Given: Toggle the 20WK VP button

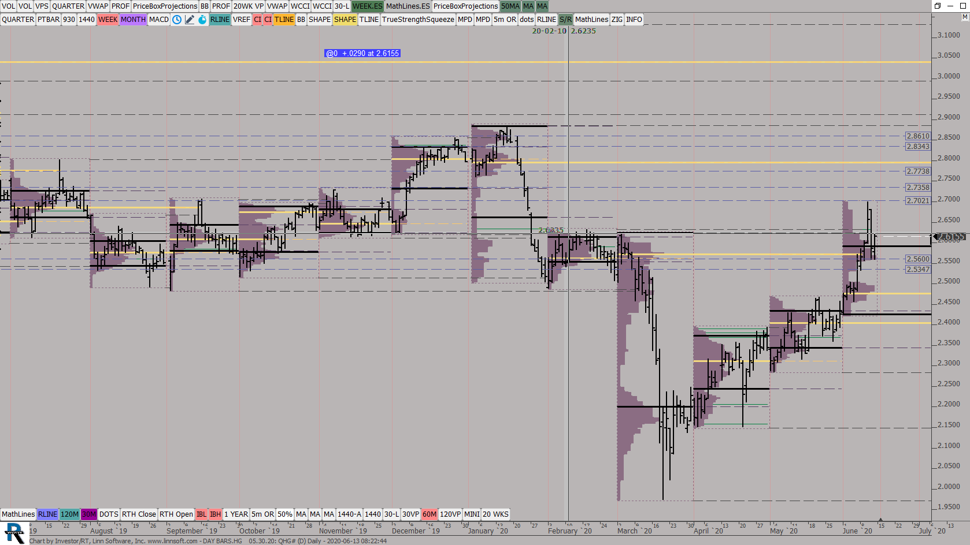Looking at the screenshot, I should (249, 6).
